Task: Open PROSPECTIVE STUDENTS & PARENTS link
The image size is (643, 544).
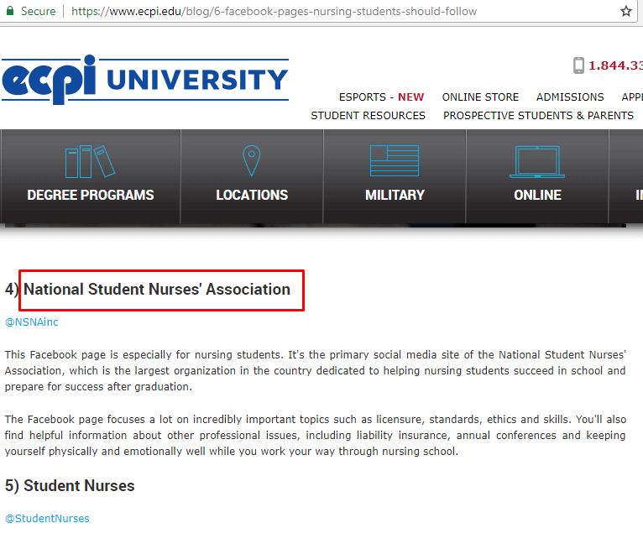Action: 538,116
